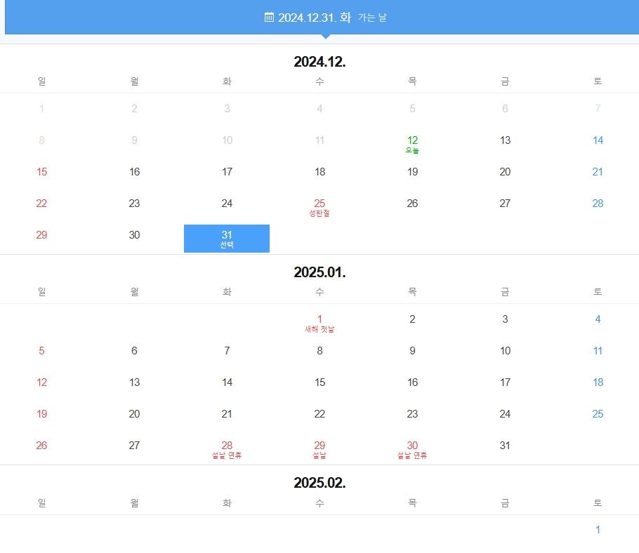Select January 27, 2025

click(135, 446)
